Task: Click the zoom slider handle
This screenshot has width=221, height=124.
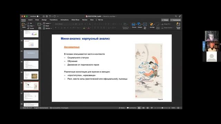Action: tap(162, 108)
